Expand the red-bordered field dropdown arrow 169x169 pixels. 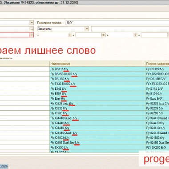tap(32, 35)
